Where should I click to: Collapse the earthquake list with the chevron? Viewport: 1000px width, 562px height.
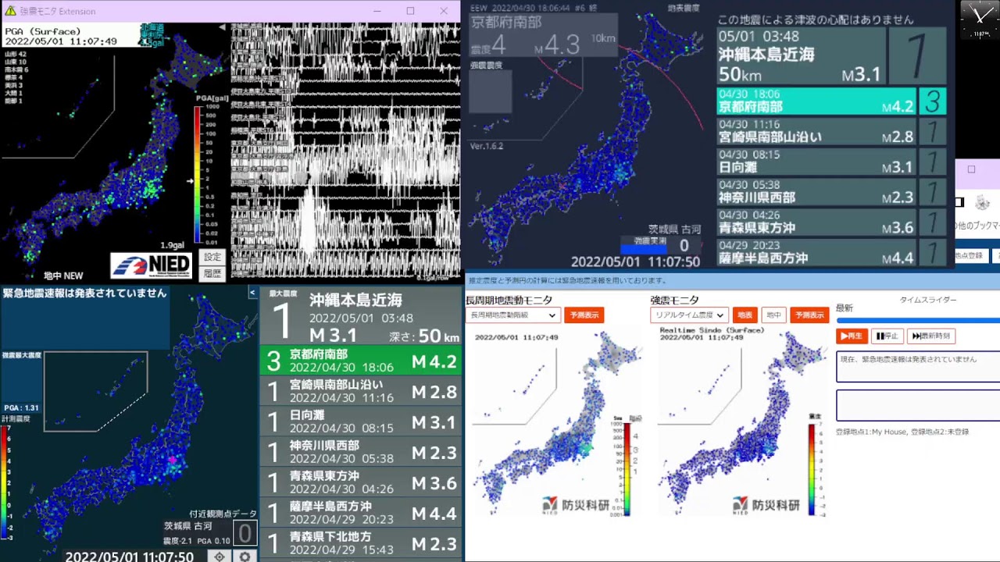252,293
